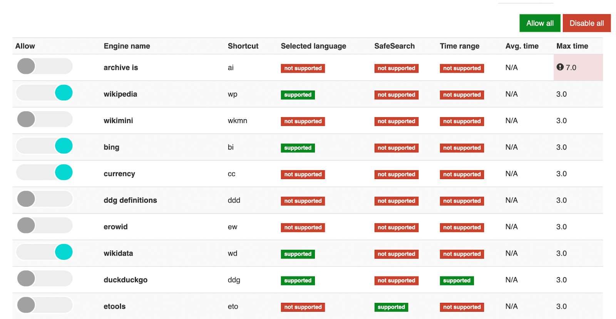Screen dimensions: 616x319
Task: Turn on the erowid engine toggle
Action: coord(45,225)
